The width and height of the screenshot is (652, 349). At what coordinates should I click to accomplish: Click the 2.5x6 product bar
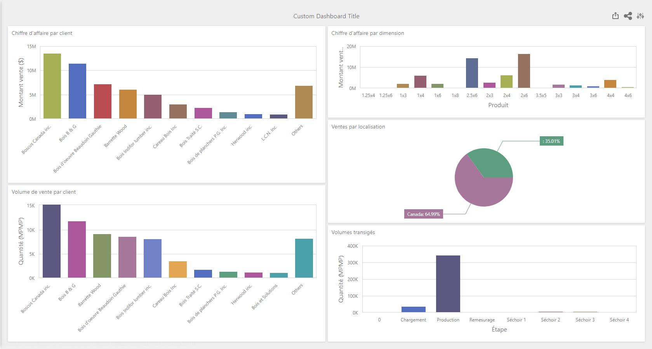[x=472, y=73]
